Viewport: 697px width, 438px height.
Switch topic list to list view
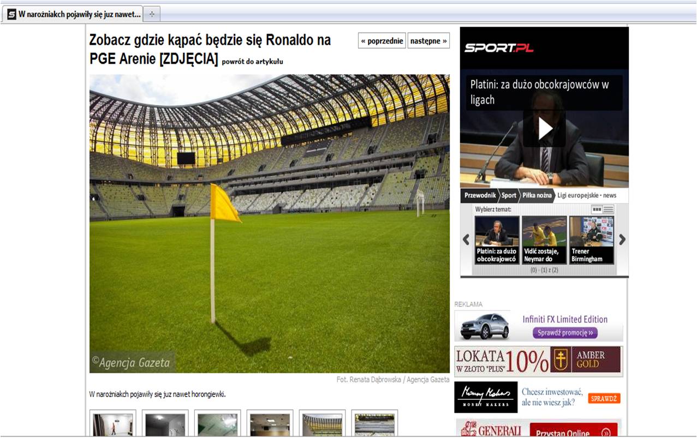609,209
